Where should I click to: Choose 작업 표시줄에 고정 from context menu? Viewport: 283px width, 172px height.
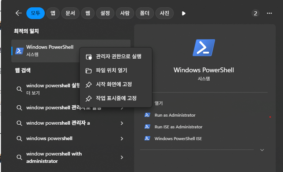[116, 98]
